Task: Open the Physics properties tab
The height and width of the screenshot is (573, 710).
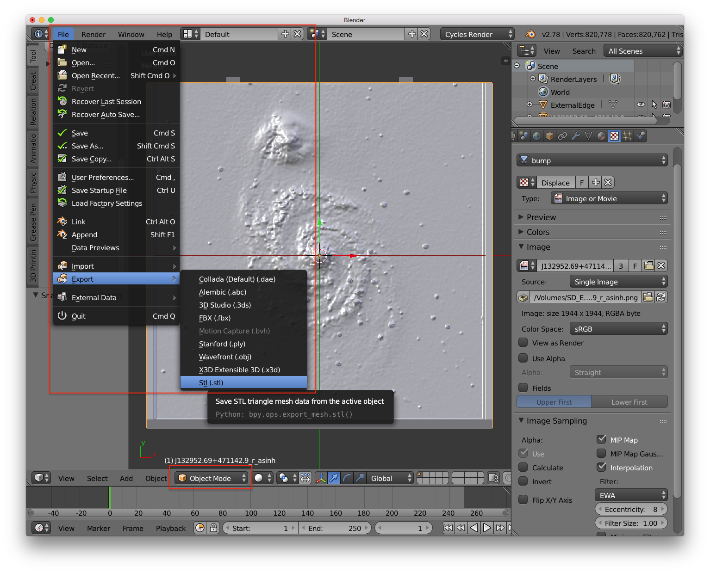Action: pos(639,136)
